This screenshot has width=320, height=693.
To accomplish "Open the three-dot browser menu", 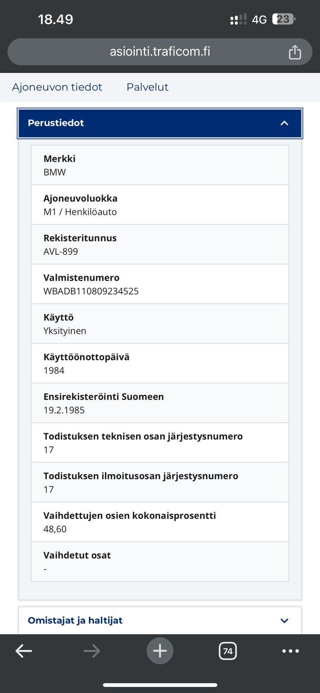I will coord(290,651).
